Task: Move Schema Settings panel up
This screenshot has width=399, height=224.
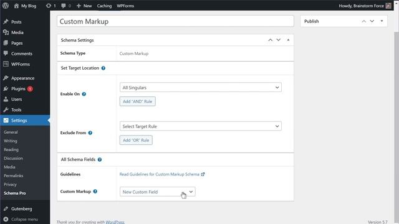Action: (270, 40)
